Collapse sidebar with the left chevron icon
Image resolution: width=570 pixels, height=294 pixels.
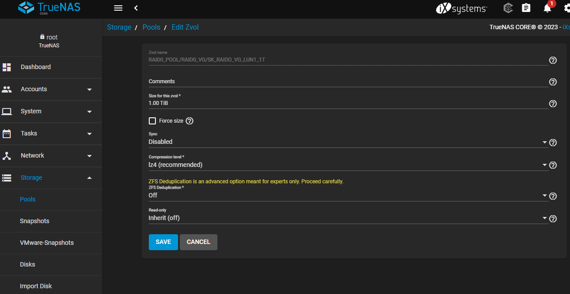(136, 8)
